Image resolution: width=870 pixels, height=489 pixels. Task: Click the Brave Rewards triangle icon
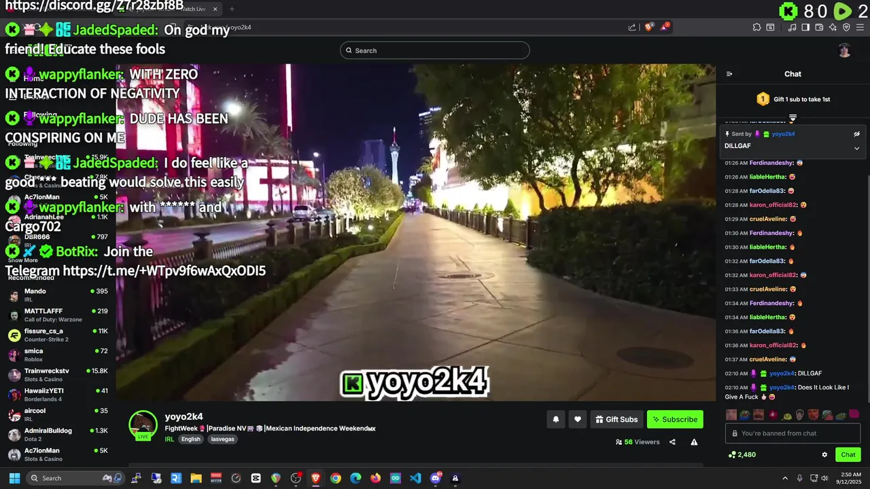click(664, 27)
